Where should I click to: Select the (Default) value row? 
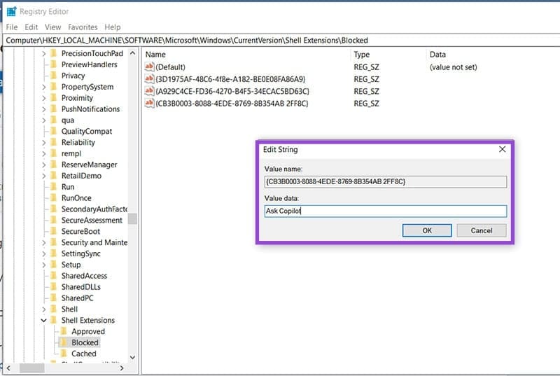170,67
